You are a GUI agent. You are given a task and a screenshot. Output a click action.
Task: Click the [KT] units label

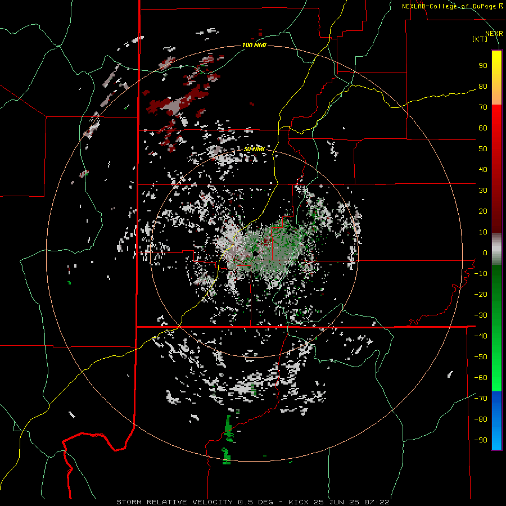[x=480, y=39]
